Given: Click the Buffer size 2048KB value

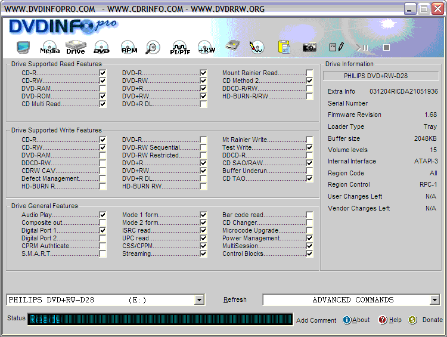Looking at the screenshot, I should (x=426, y=138).
